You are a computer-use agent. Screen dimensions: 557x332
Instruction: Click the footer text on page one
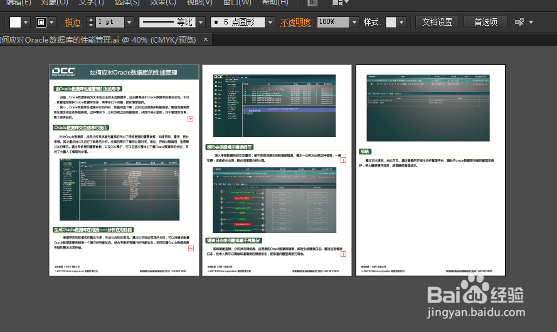point(120,269)
